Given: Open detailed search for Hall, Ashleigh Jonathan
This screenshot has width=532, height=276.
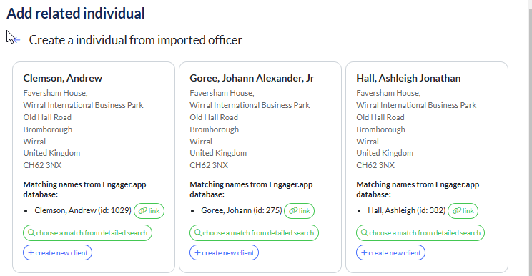Looking at the screenshot, I should 420,233.
